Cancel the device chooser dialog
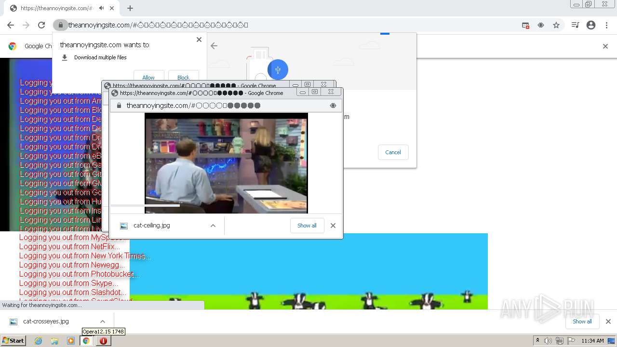The image size is (617, 347). pyautogui.click(x=393, y=152)
